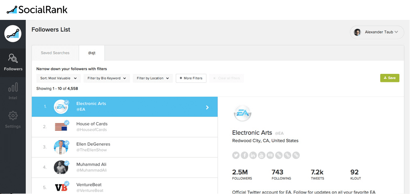Click the Redwood City, CA, United States location

[265, 140]
